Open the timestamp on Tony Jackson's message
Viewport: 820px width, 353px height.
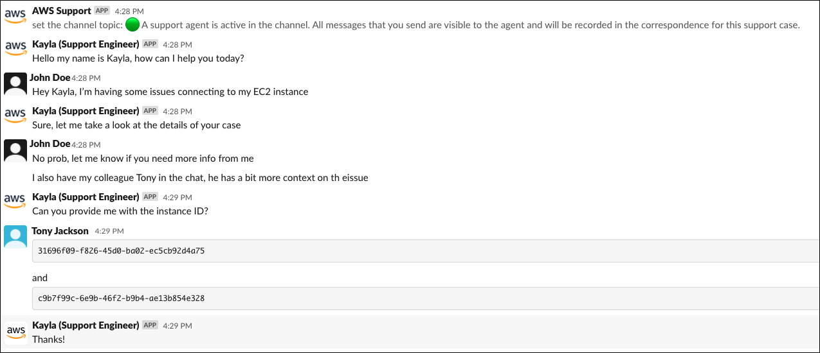point(109,231)
